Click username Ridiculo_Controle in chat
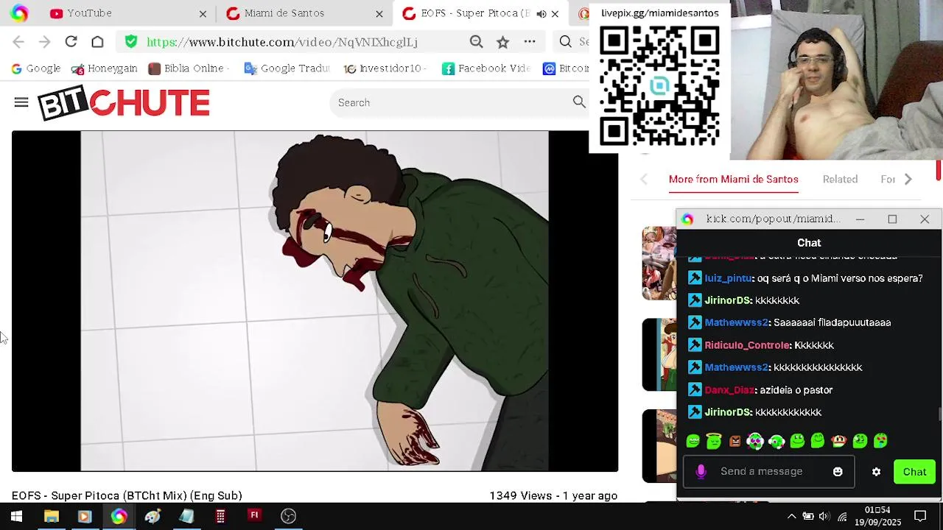The image size is (943, 530). click(x=747, y=345)
